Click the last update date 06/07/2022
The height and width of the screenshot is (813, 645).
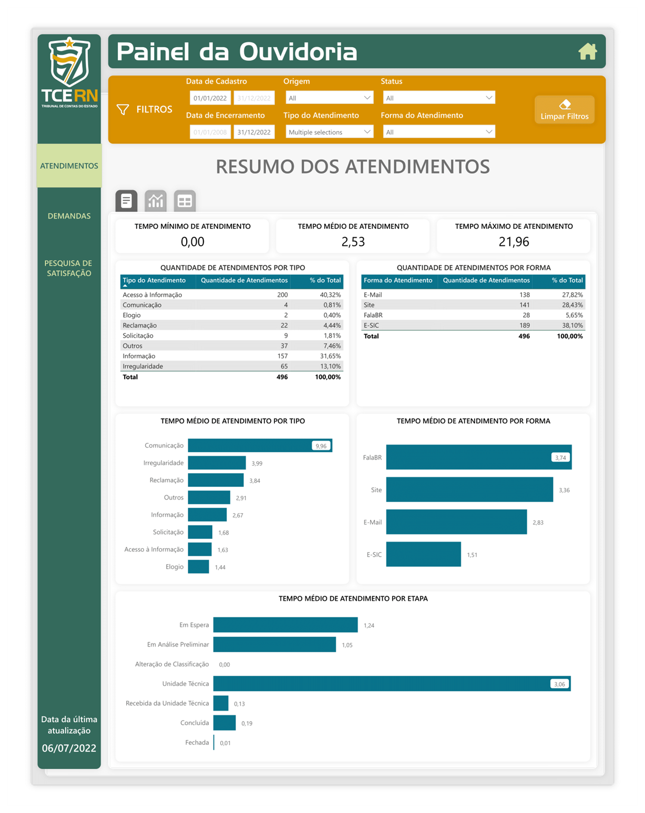69,748
